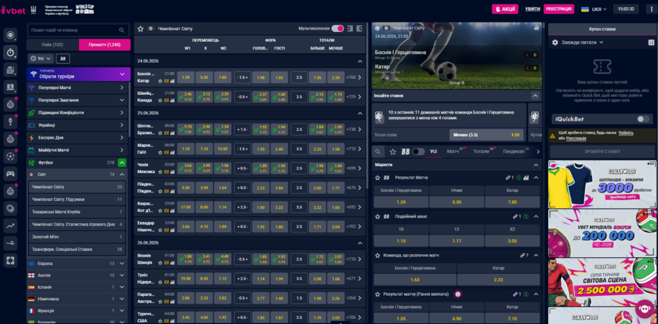Select Менше (3.5) insight odds 1.55
The image size is (658, 324).
click(x=488, y=135)
